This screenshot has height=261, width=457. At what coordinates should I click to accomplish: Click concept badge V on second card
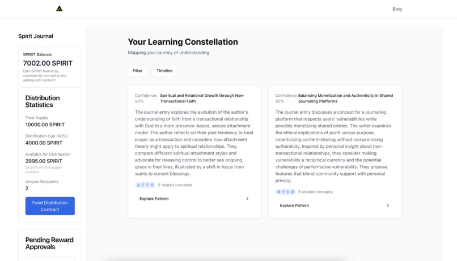(283, 192)
